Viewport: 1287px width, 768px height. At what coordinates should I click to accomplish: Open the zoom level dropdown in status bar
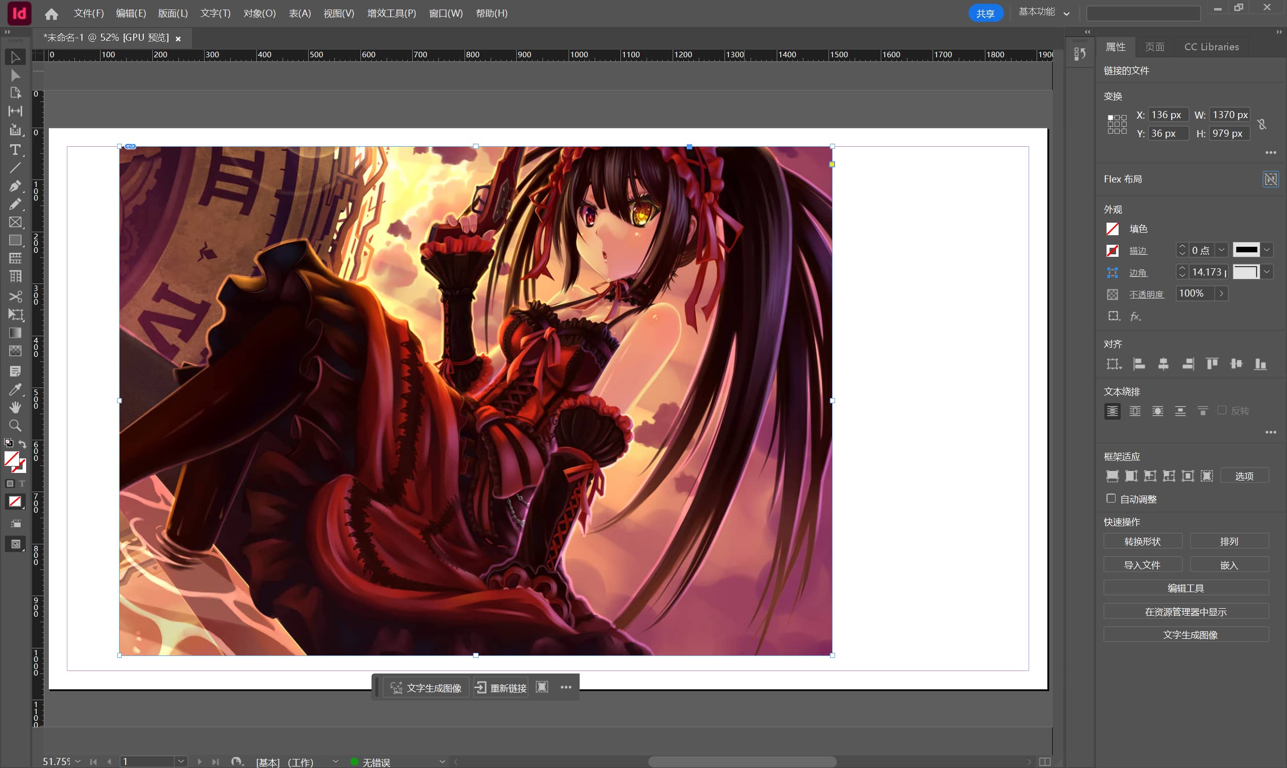(77, 761)
